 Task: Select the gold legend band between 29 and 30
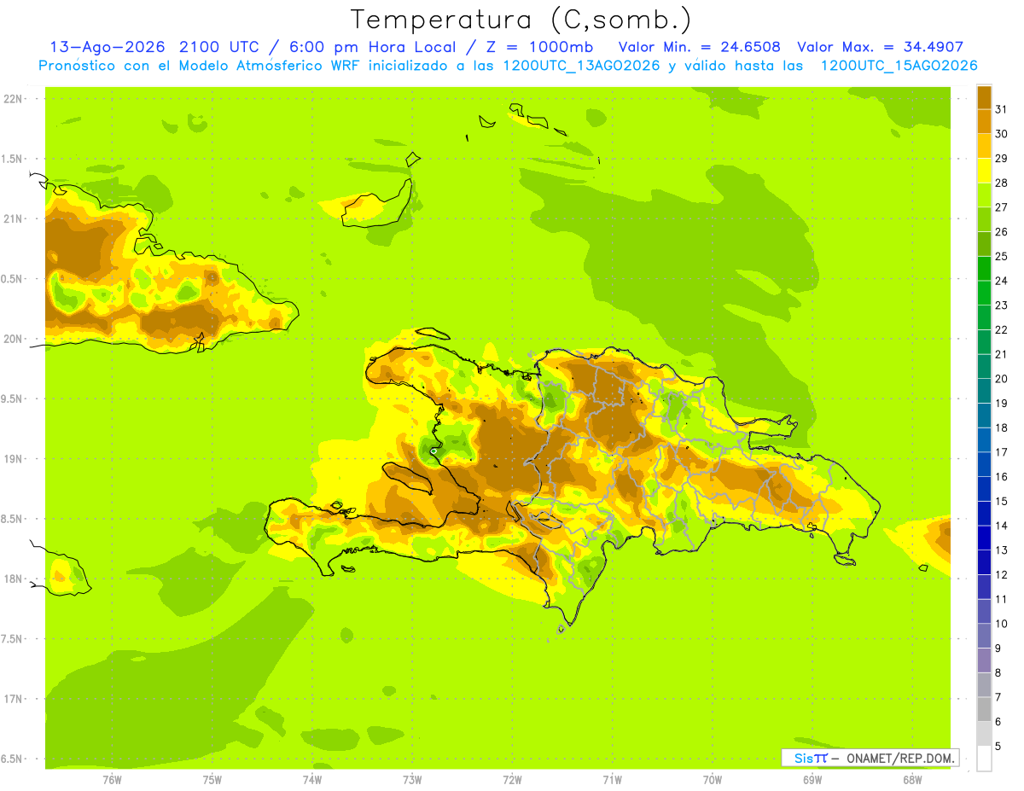(984, 146)
